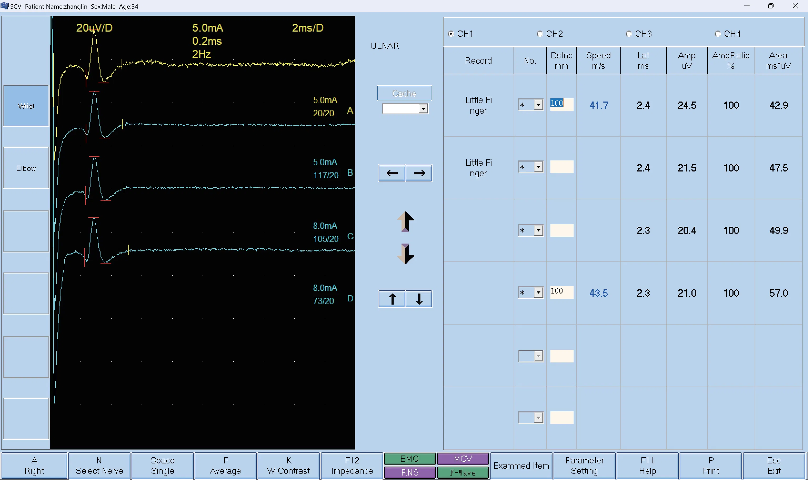Click the small down arrow icon
This screenshot has height=480, width=808.
tap(418, 299)
